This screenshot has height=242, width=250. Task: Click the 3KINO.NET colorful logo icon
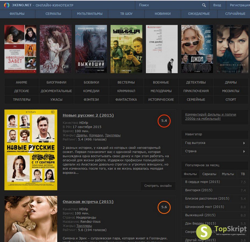(7, 5)
